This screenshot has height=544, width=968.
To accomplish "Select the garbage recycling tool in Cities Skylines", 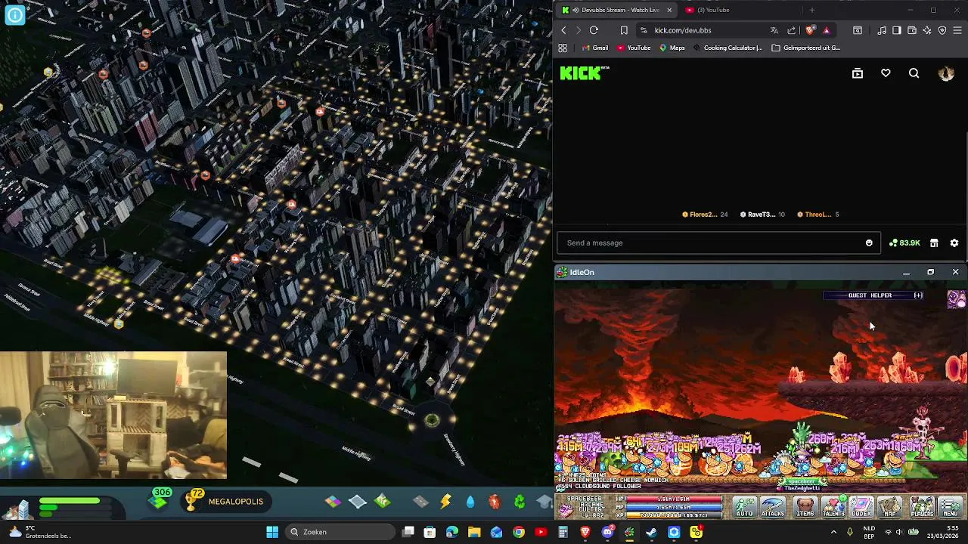I will click(x=520, y=501).
